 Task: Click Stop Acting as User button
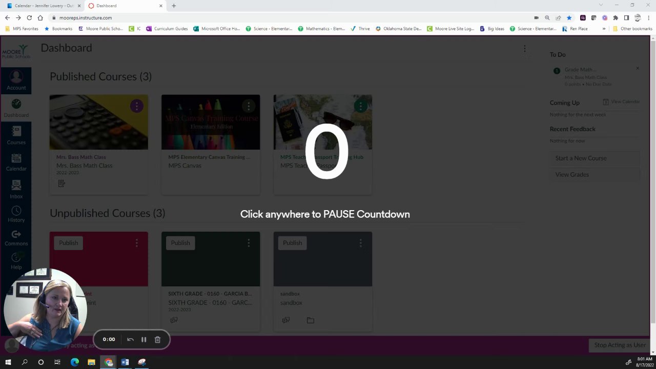coord(620,345)
